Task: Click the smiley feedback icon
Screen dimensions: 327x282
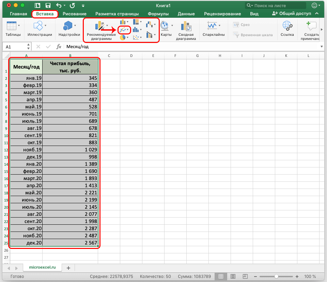Action: click(x=314, y=5)
